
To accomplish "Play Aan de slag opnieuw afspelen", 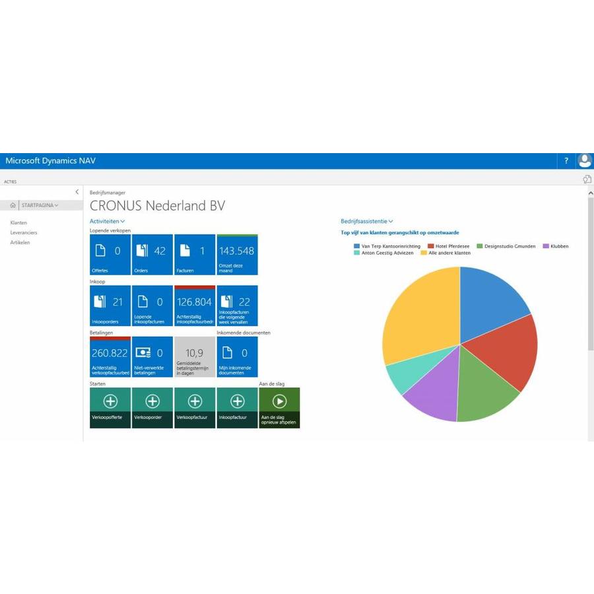I will point(280,408).
